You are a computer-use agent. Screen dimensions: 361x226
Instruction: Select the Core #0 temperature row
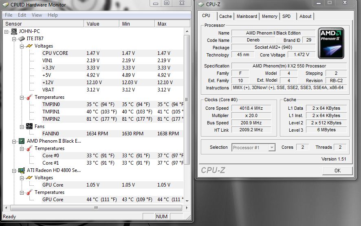(x=112, y=156)
